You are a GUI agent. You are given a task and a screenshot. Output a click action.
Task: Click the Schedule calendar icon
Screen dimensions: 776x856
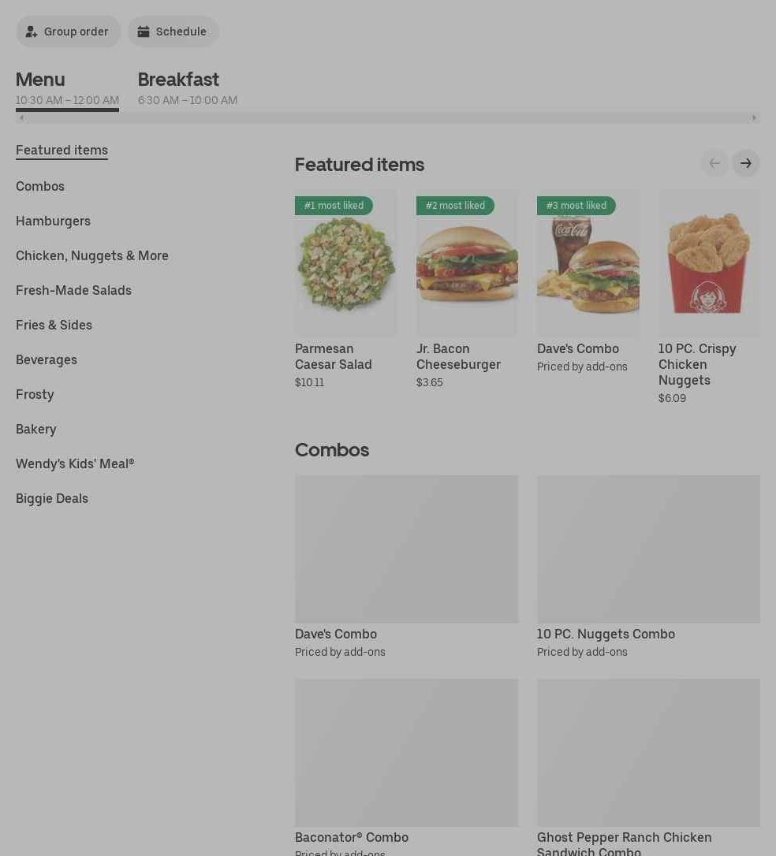click(x=143, y=32)
